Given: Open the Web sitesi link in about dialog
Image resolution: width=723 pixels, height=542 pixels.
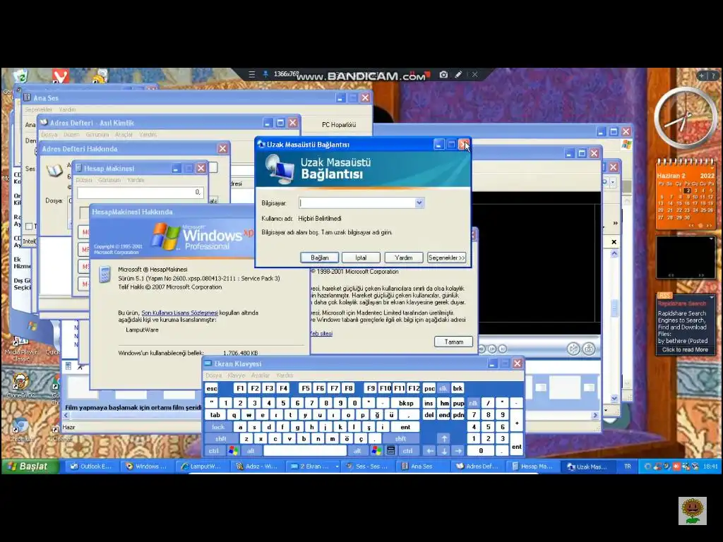Looking at the screenshot, I should (321, 333).
